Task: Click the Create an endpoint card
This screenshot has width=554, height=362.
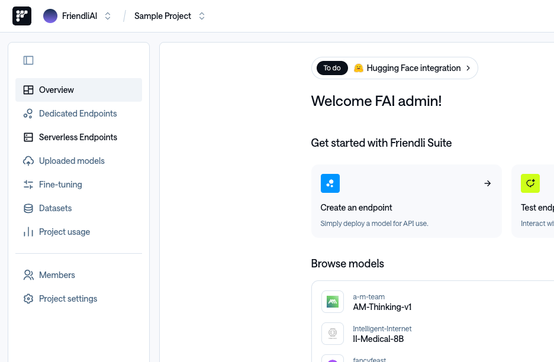Action: (x=406, y=201)
